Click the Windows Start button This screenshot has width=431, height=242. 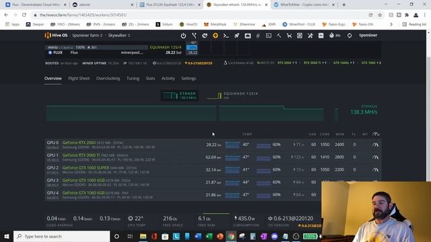[7, 236]
